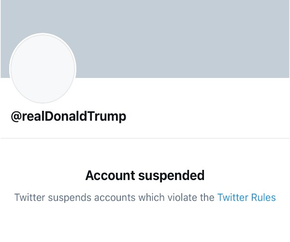290x242 pixels.
Task: Click the empty circular profile avatar
Action: 43,69
